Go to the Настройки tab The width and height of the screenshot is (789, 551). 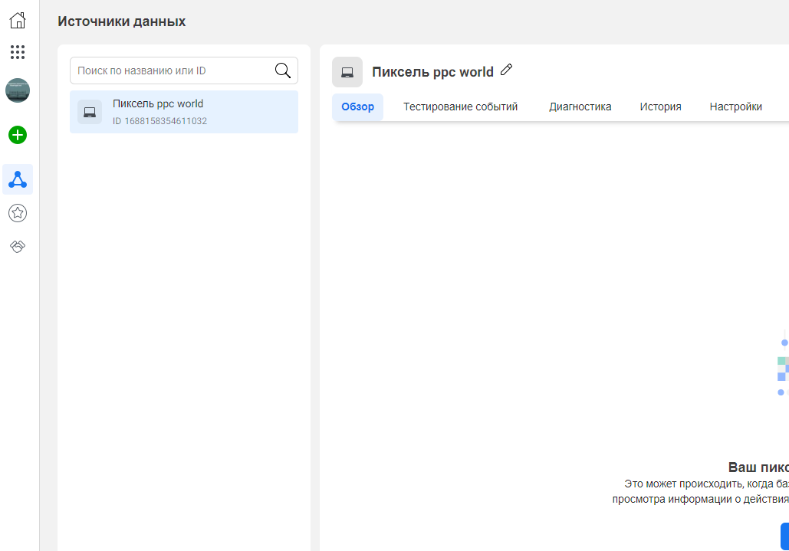(735, 107)
